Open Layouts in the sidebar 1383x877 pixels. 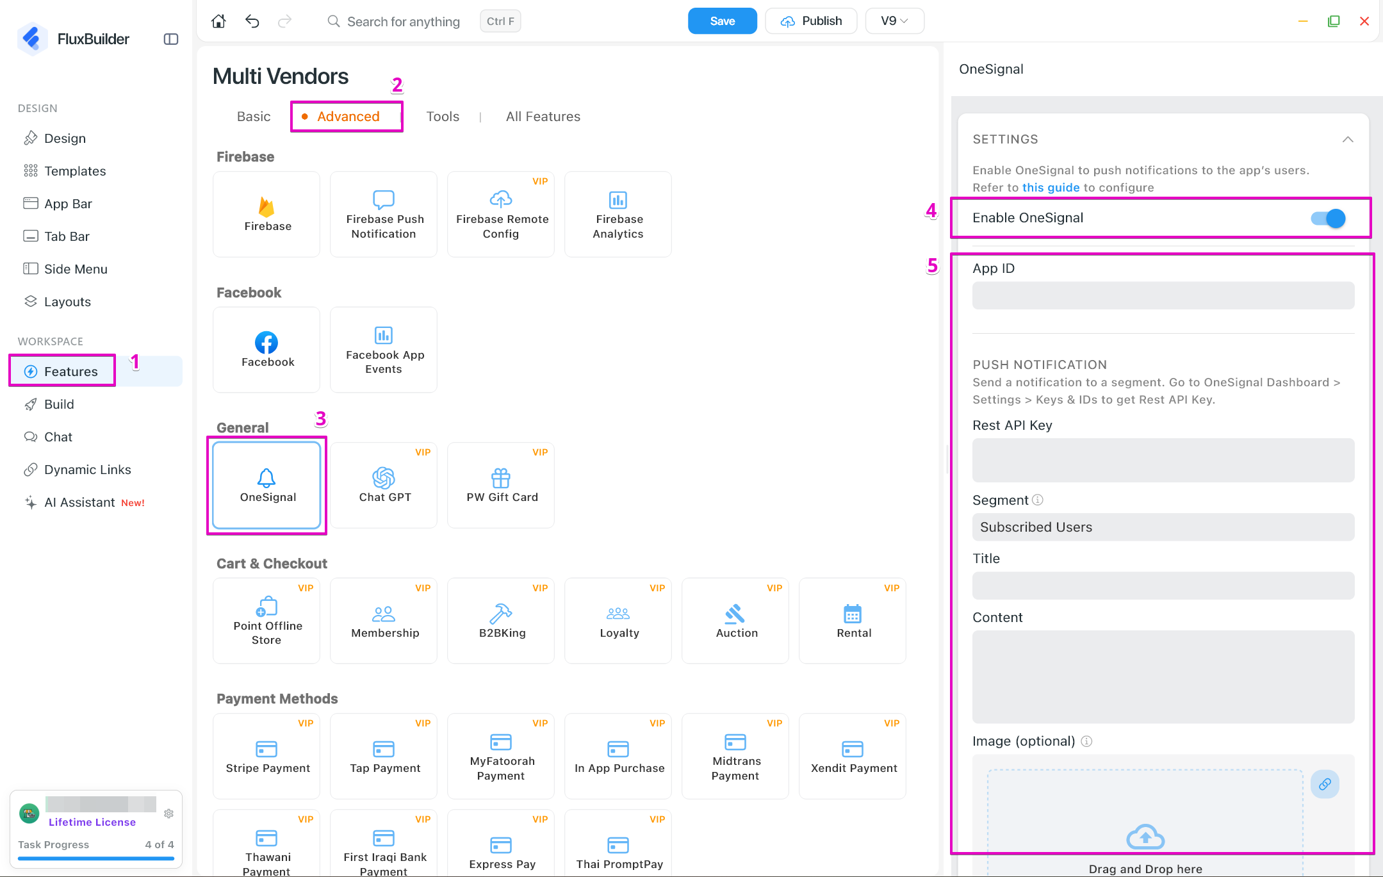pos(67,302)
